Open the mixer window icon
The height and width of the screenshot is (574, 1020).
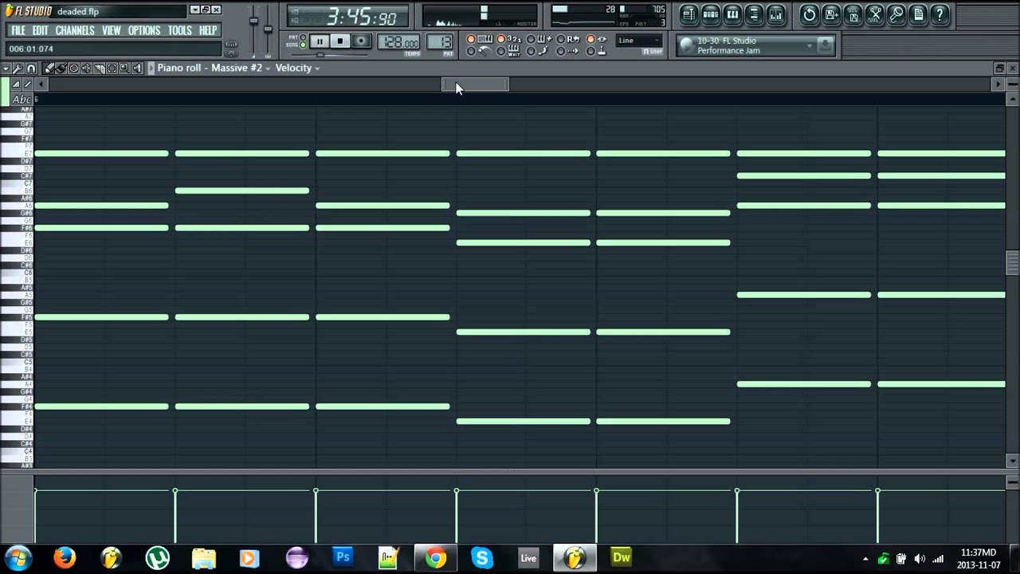click(775, 14)
